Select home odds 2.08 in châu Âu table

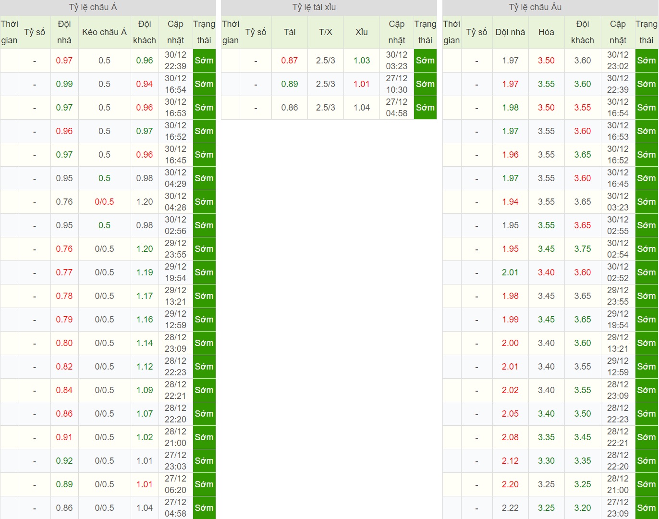pyautogui.click(x=510, y=437)
